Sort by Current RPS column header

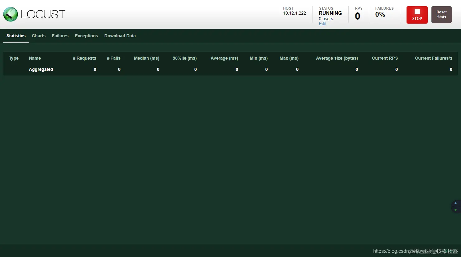point(385,58)
